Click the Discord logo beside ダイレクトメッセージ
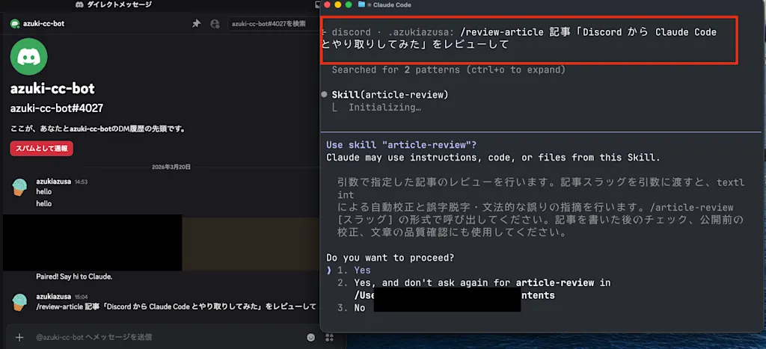 tap(79, 4)
